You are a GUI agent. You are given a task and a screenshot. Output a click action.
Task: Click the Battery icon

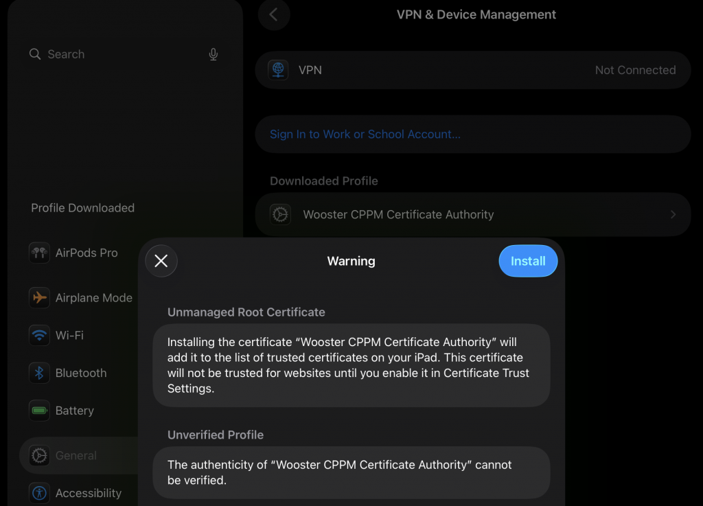pos(39,411)
